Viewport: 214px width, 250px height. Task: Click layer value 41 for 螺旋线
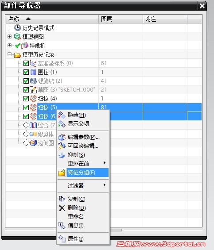104,81
